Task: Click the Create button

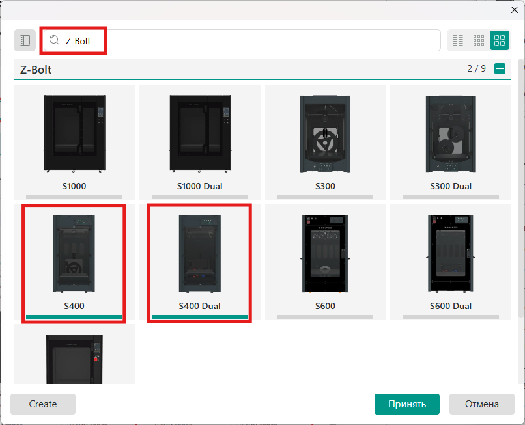Action: point(43,404)
